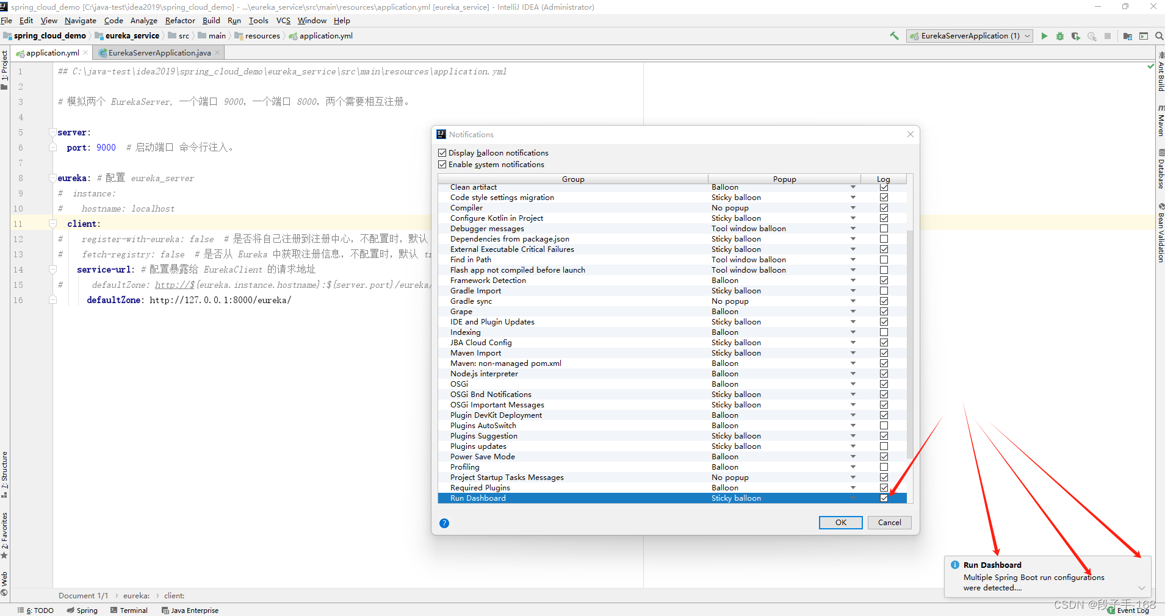Image resolution: width=1165 pixels, height=616 pixels.
Task: Close the Notifications dialog with X
Action: (x=910, y=134)
